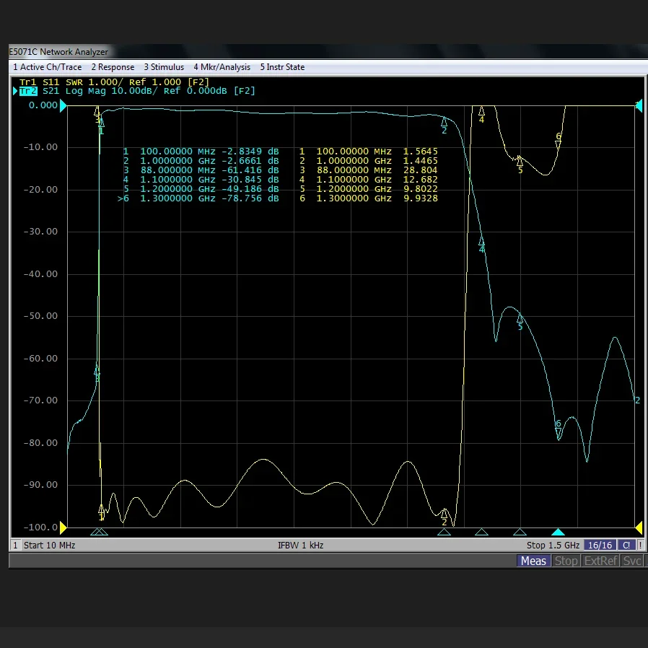
Task: Select active marker 6 triangle on stimulus axis
Action: coord(558,532)
